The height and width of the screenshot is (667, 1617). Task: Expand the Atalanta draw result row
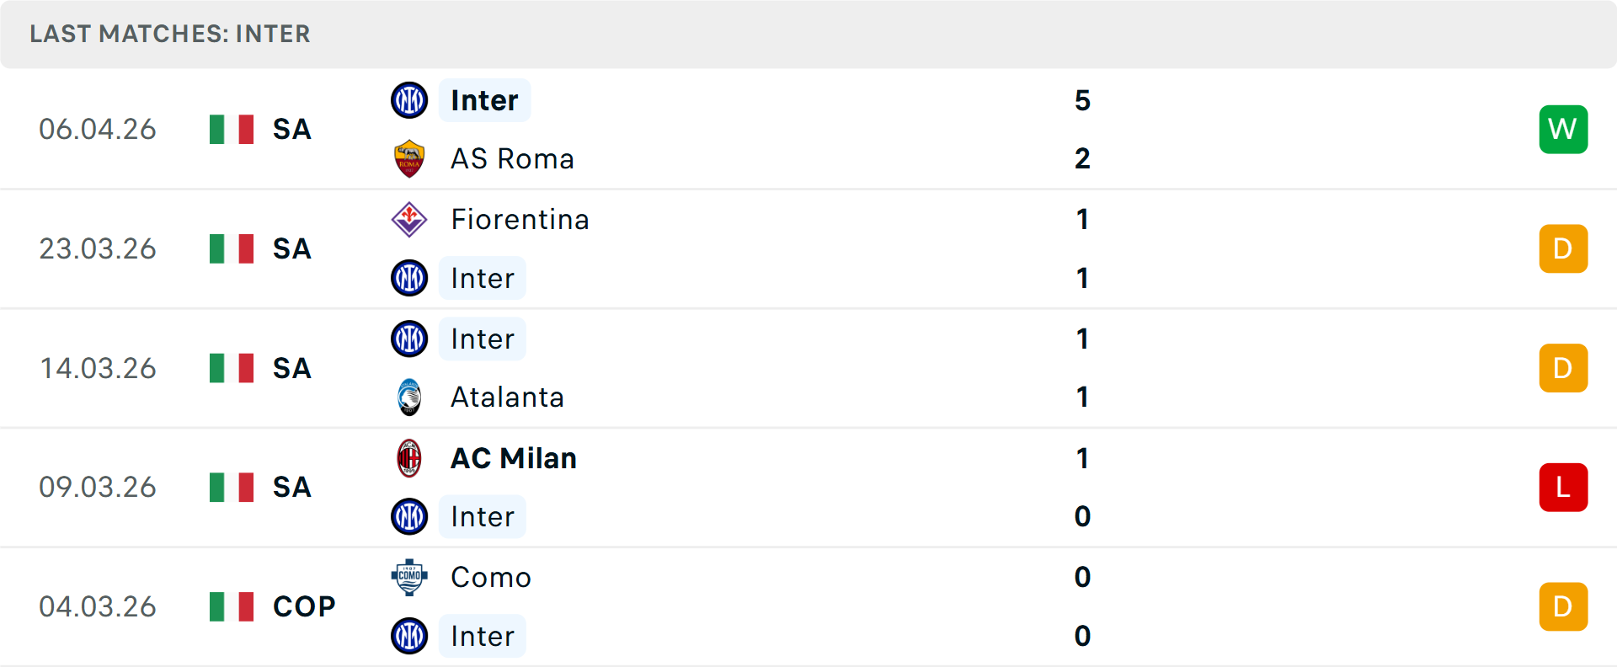click(808, 368)
